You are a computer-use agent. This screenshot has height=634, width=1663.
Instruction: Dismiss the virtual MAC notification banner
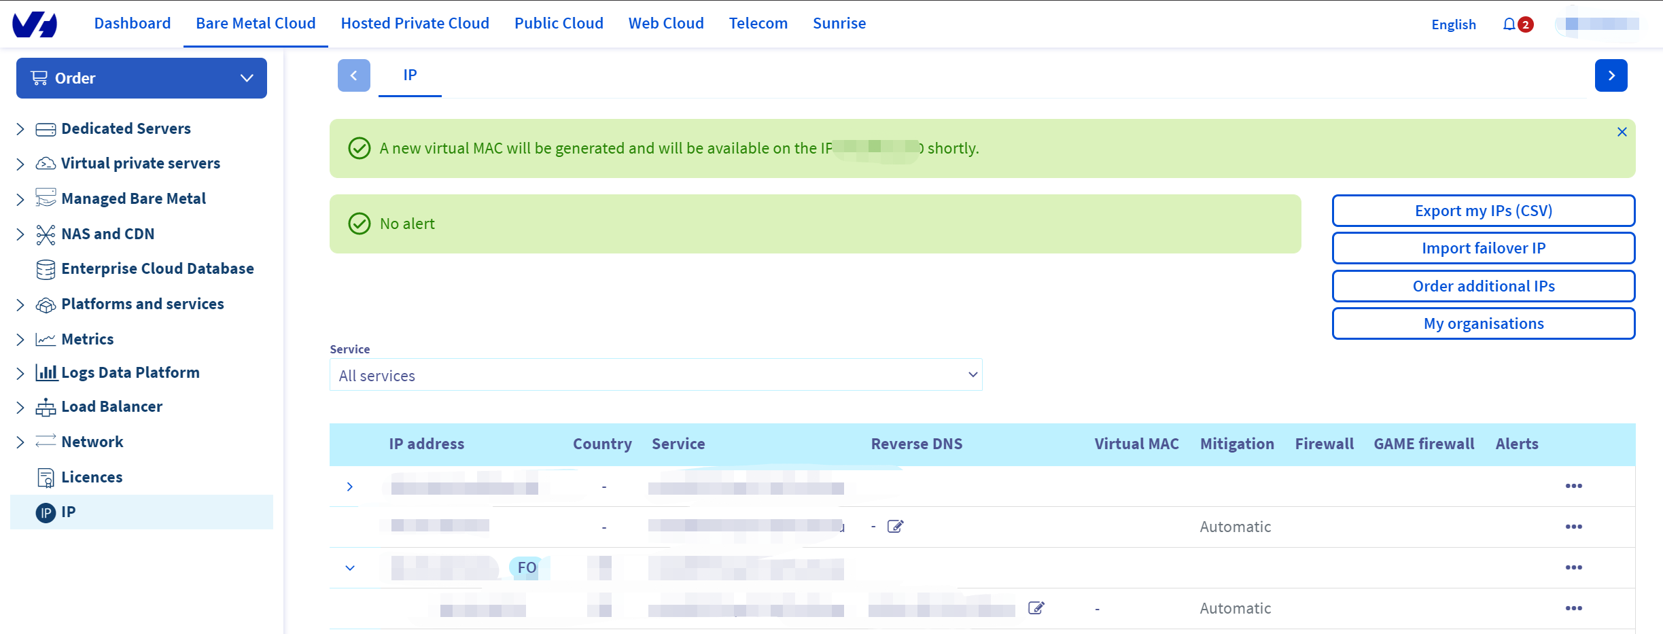(1622, 132)
